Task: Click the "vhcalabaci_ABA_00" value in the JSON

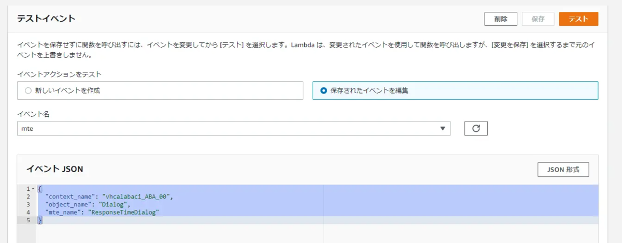Action: [136, 197]
